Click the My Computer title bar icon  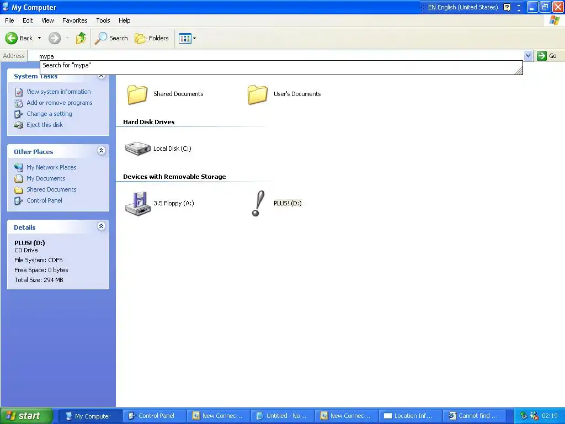(6, 7)
